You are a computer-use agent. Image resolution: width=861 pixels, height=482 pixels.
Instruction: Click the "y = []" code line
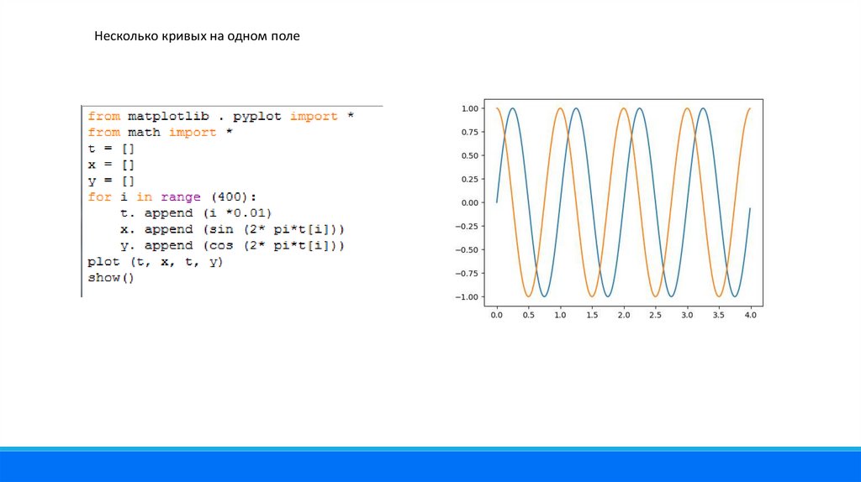coord(110,181)
